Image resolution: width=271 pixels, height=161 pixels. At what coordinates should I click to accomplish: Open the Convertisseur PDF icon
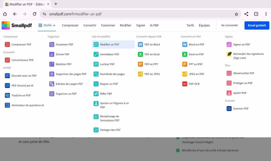tap(7, 60)
